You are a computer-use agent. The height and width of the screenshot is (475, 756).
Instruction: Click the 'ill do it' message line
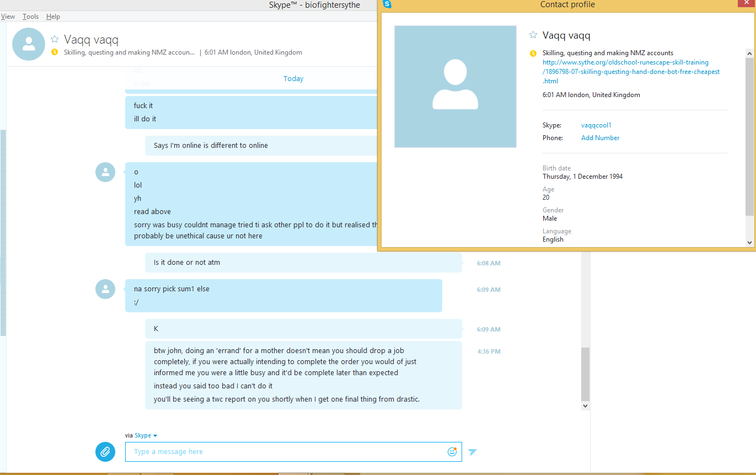point(145,119)
